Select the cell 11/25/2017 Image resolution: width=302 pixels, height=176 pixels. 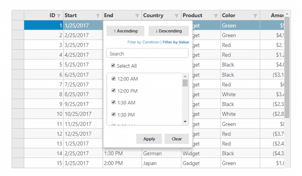click(x=83, y=124)
